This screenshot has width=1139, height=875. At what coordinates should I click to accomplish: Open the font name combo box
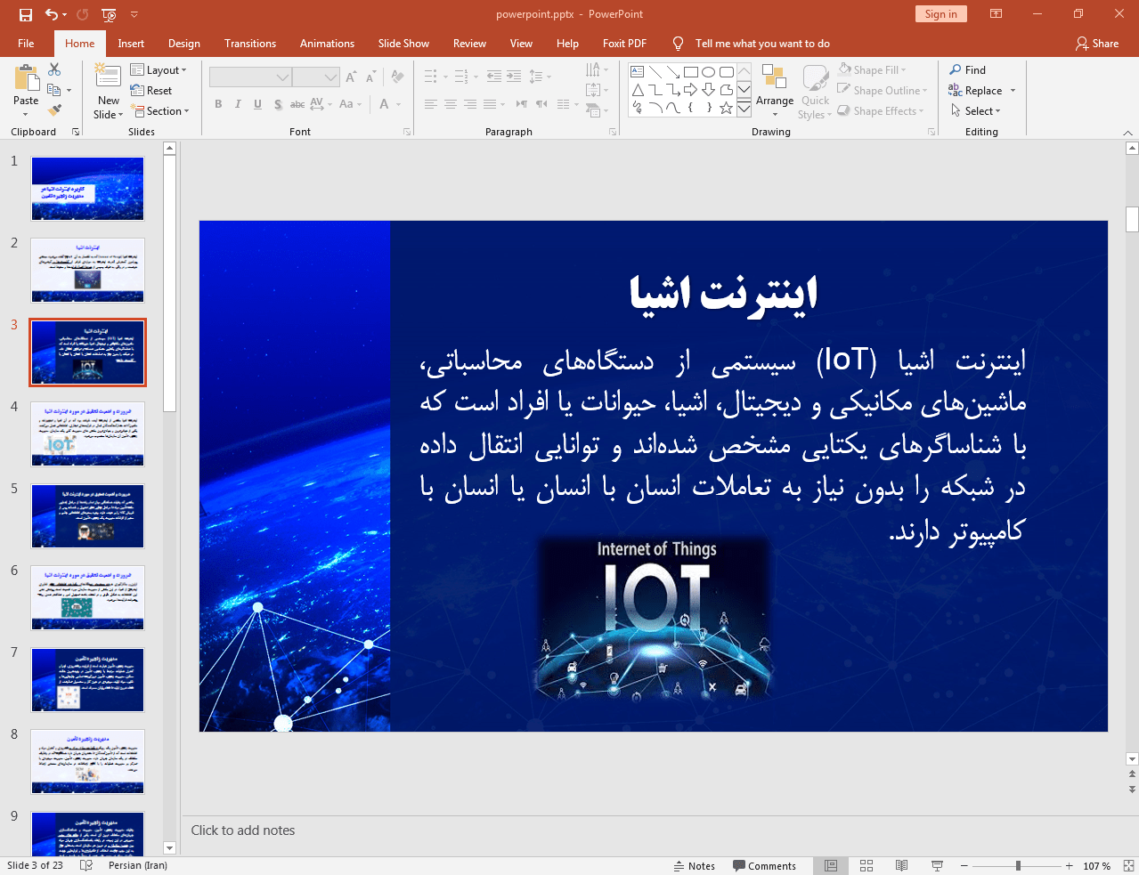(250, 77)
